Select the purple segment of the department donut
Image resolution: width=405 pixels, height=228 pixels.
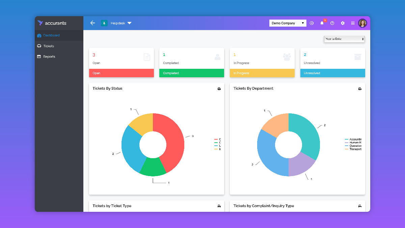coord(300,164)
